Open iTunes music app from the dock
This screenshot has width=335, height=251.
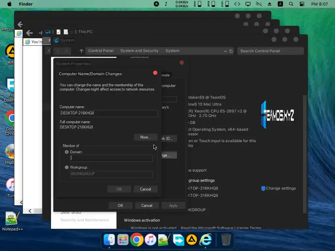click(x=150, y=240)
